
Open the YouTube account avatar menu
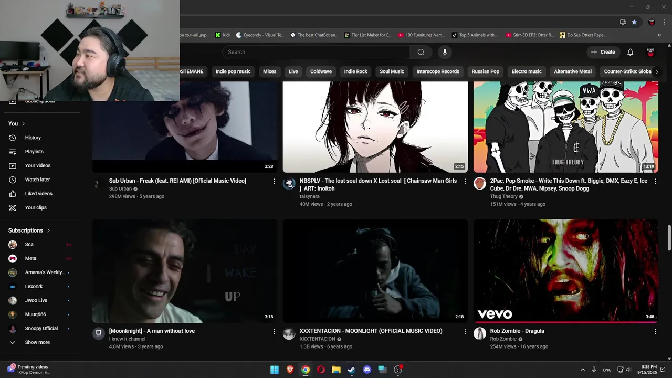click(650, 52)
